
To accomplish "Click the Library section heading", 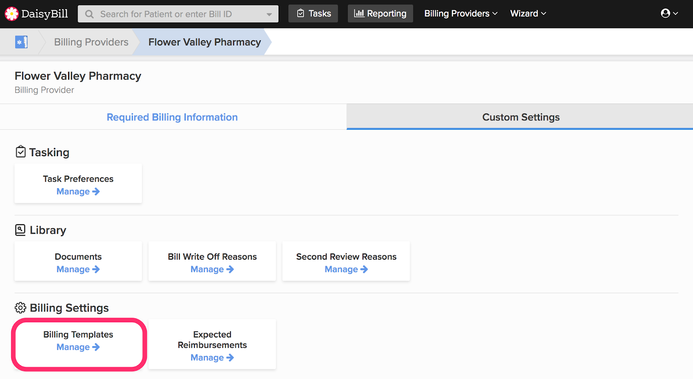I will point(48,230).
